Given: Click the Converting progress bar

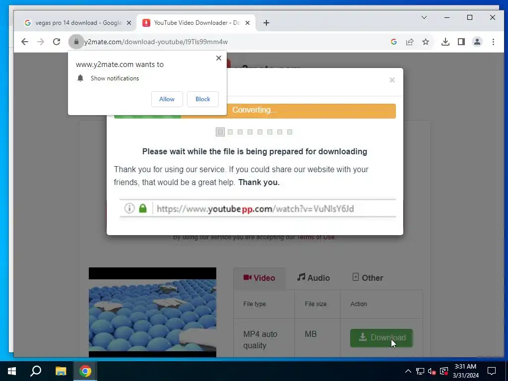Looking at the screenshot, I should [x=254, y=111].
